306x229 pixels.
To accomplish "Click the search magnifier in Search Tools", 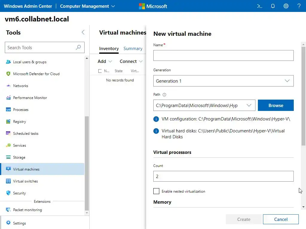I will coord(78,47).
